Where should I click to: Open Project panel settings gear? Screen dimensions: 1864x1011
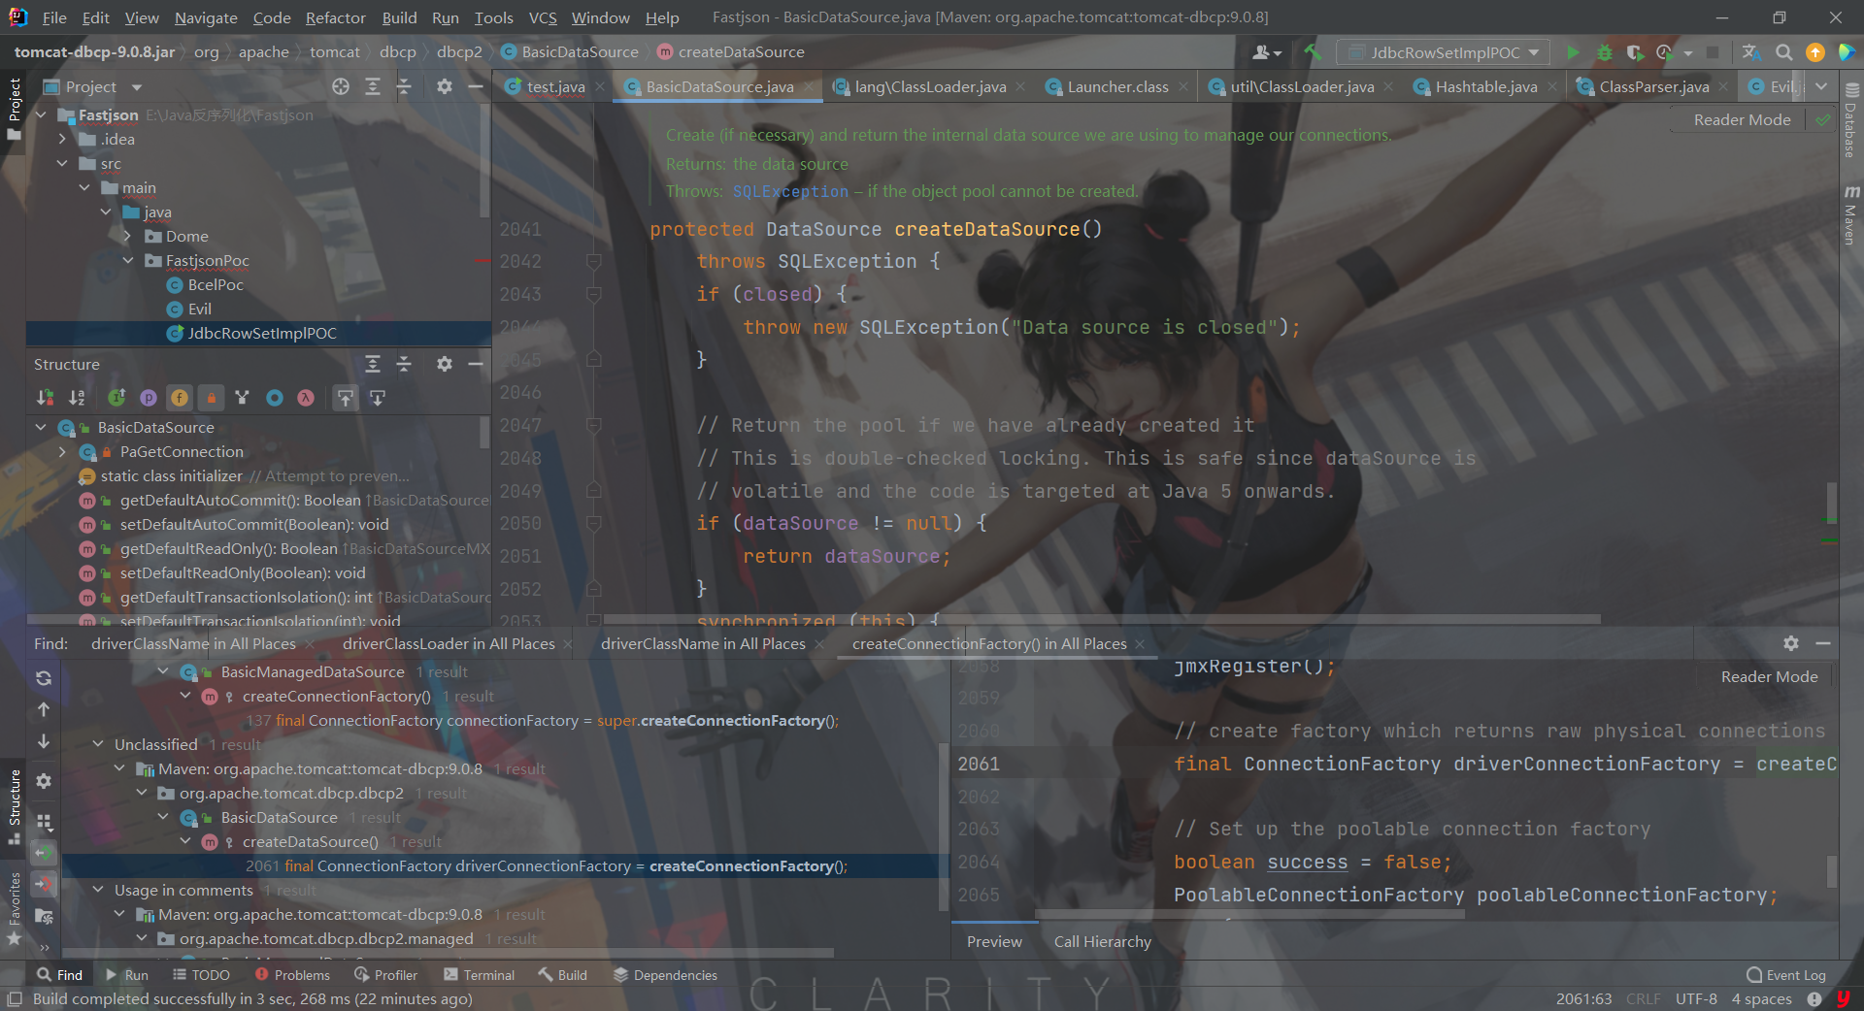pyautogui.click(x=444, y=86)
